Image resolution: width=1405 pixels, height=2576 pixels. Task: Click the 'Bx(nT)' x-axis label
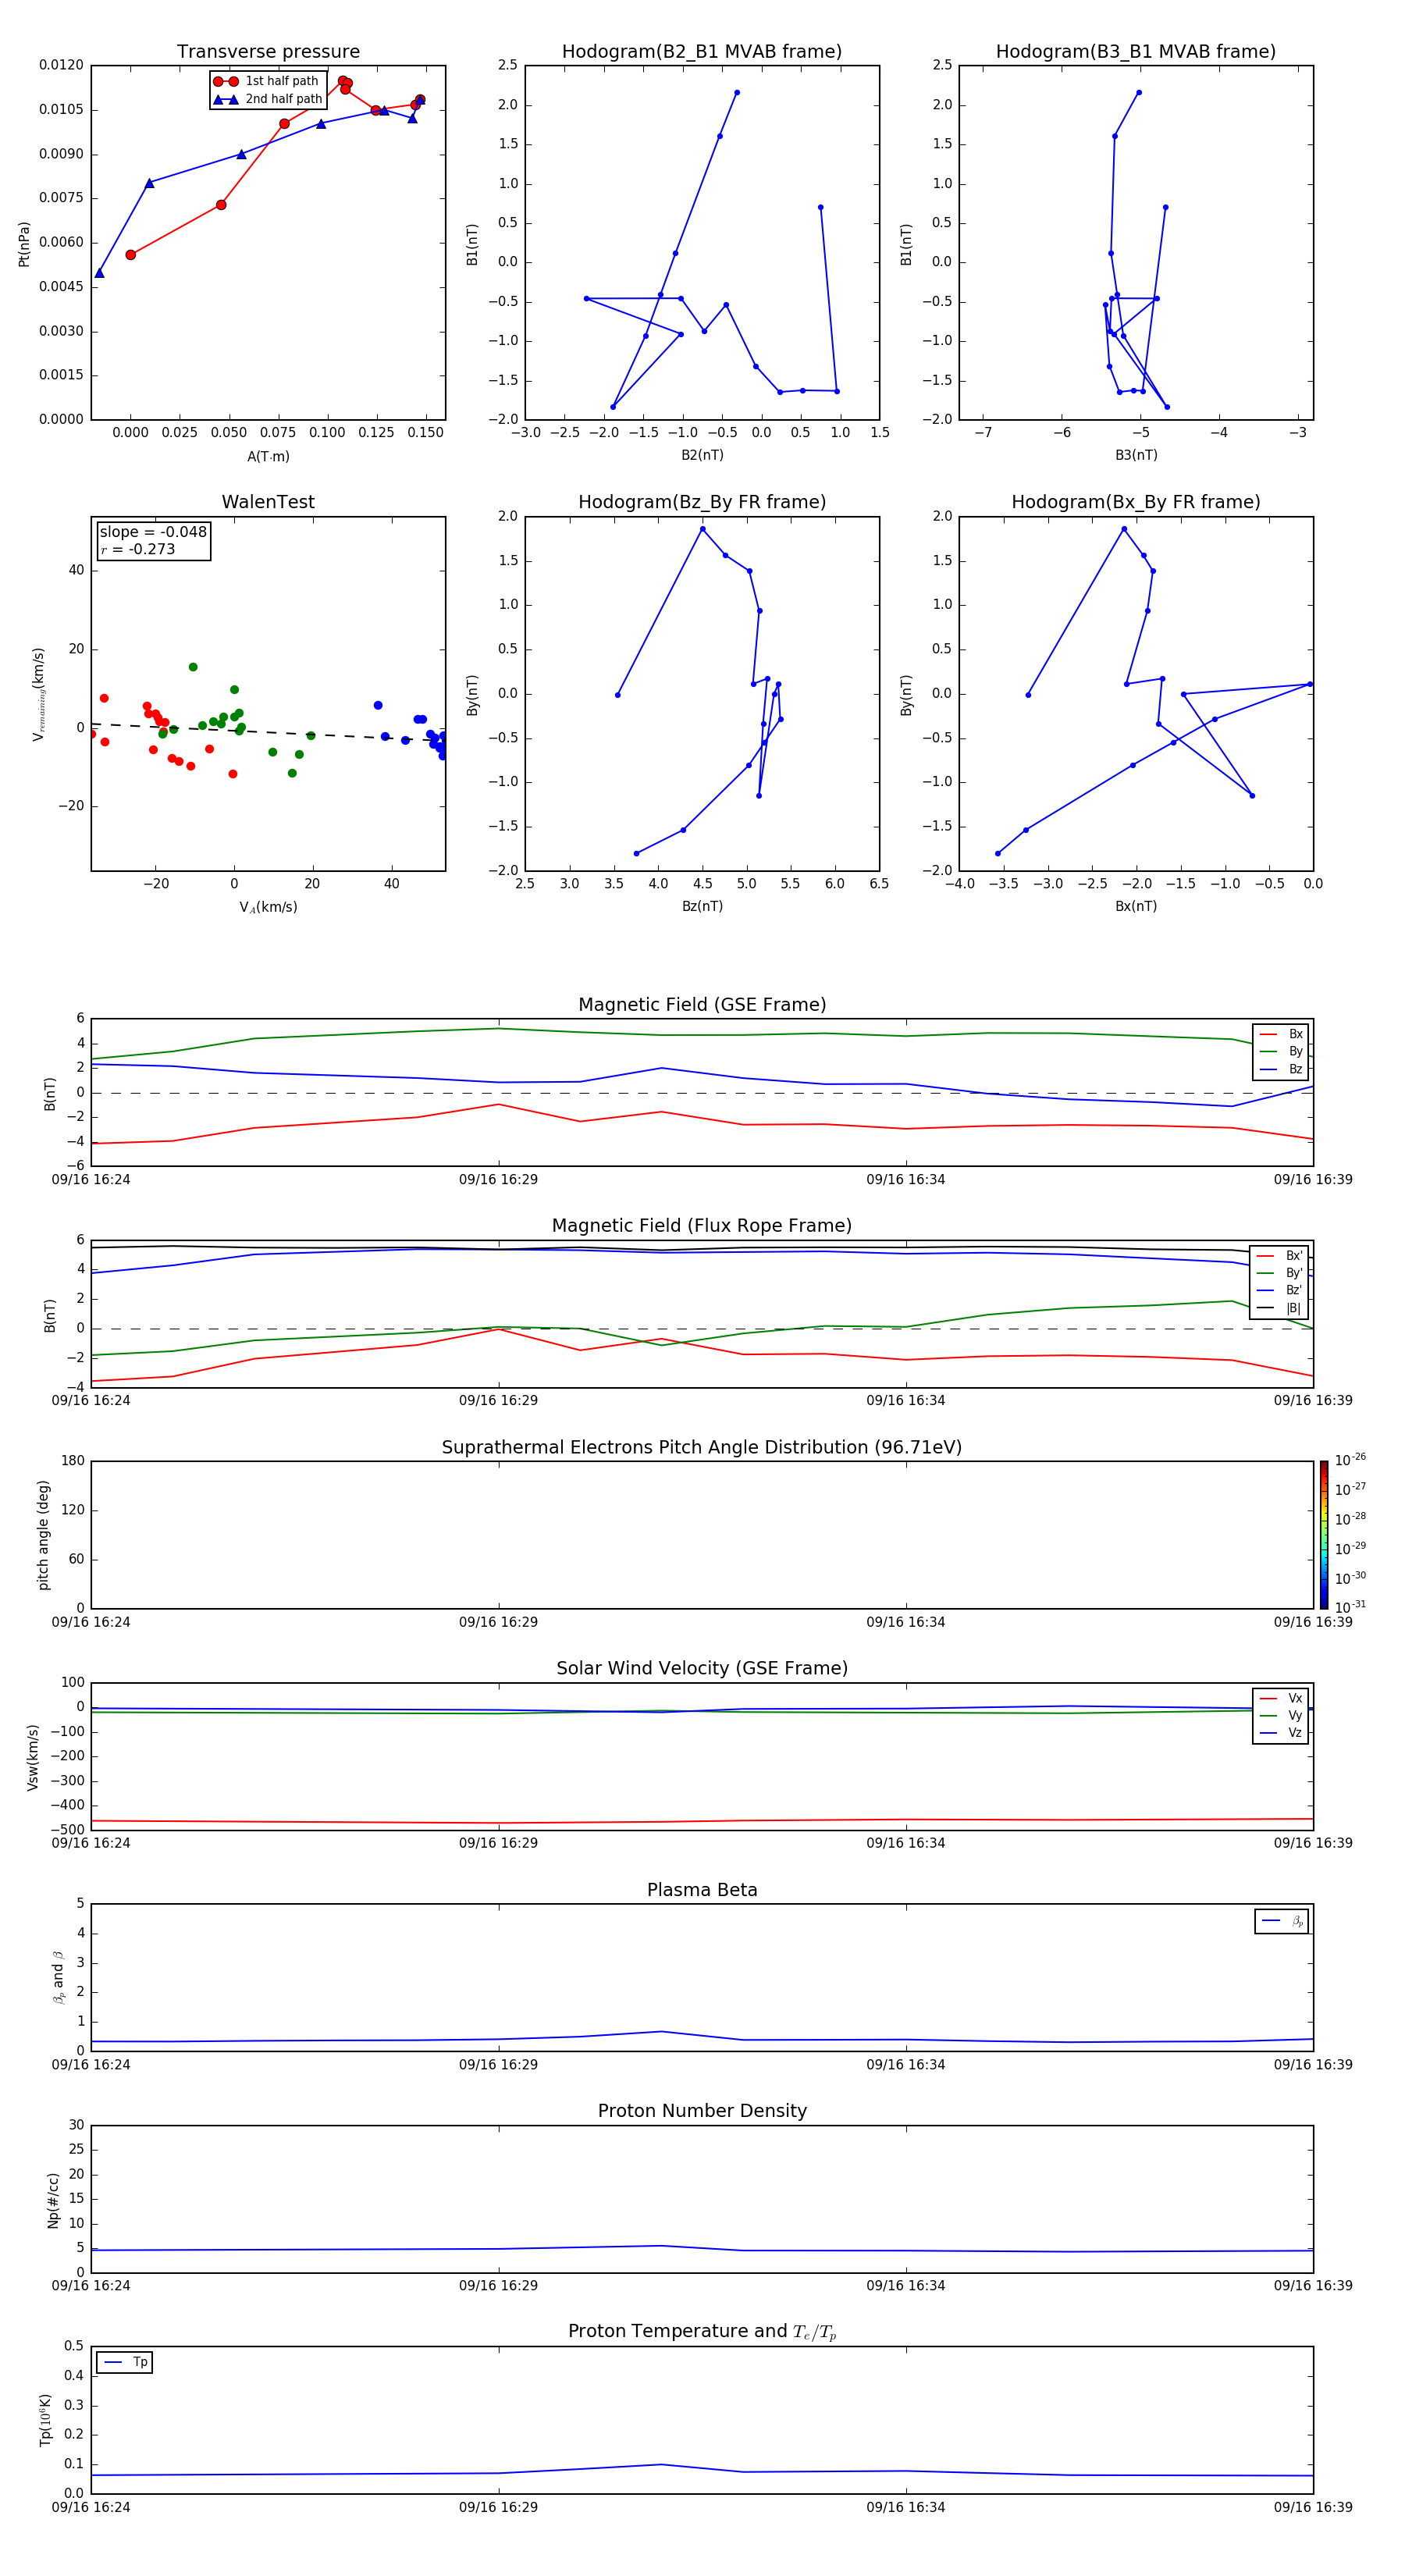tap(1136, 906)
